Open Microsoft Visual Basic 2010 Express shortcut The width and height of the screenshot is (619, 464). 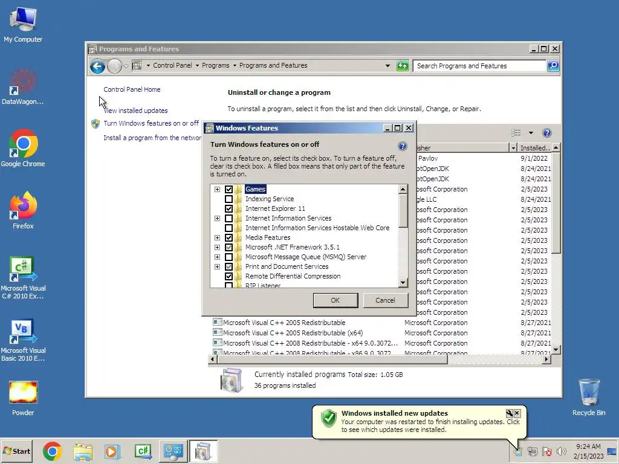coord(23,340)
